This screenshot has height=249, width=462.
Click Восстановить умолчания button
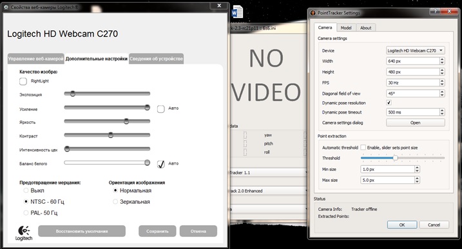click(x=82, y=232)
